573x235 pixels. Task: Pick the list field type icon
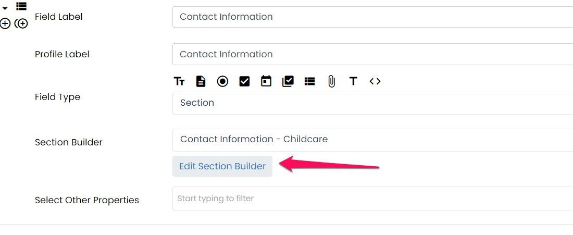[309, 81]
